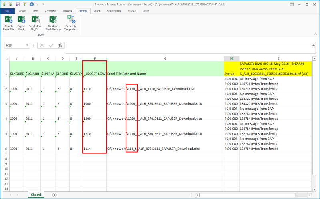Image resolution: width=320 pixels, height=199 pixels.
Task: Click the Export iBook icon
Action: (21, 23)
